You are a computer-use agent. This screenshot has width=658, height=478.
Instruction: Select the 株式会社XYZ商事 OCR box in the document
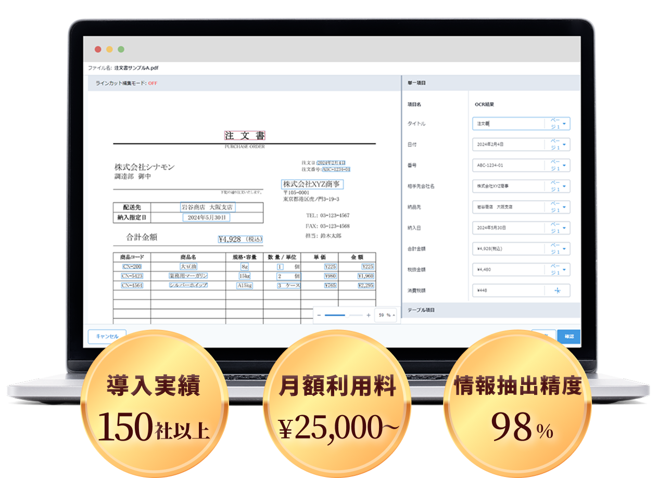[312, 184]
